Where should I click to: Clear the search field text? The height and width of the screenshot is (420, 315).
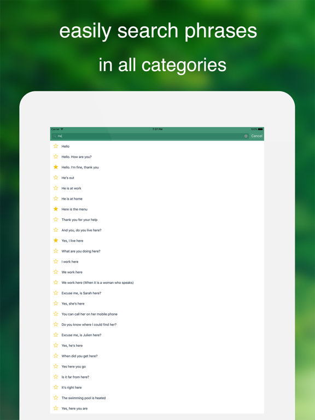point(246,136)
